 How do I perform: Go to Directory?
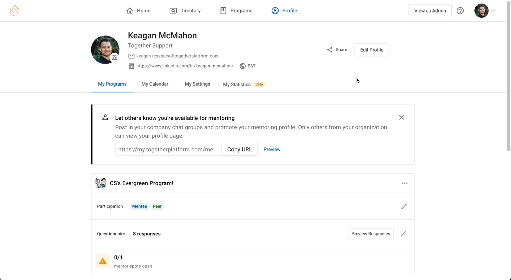coord(185,11)
